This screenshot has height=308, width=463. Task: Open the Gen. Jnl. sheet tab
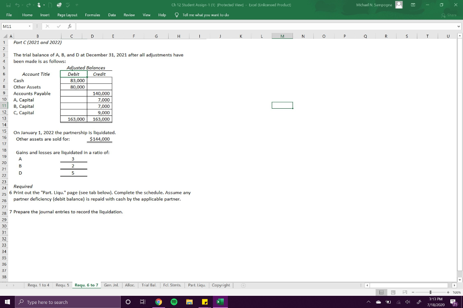(x=111, y=285)
